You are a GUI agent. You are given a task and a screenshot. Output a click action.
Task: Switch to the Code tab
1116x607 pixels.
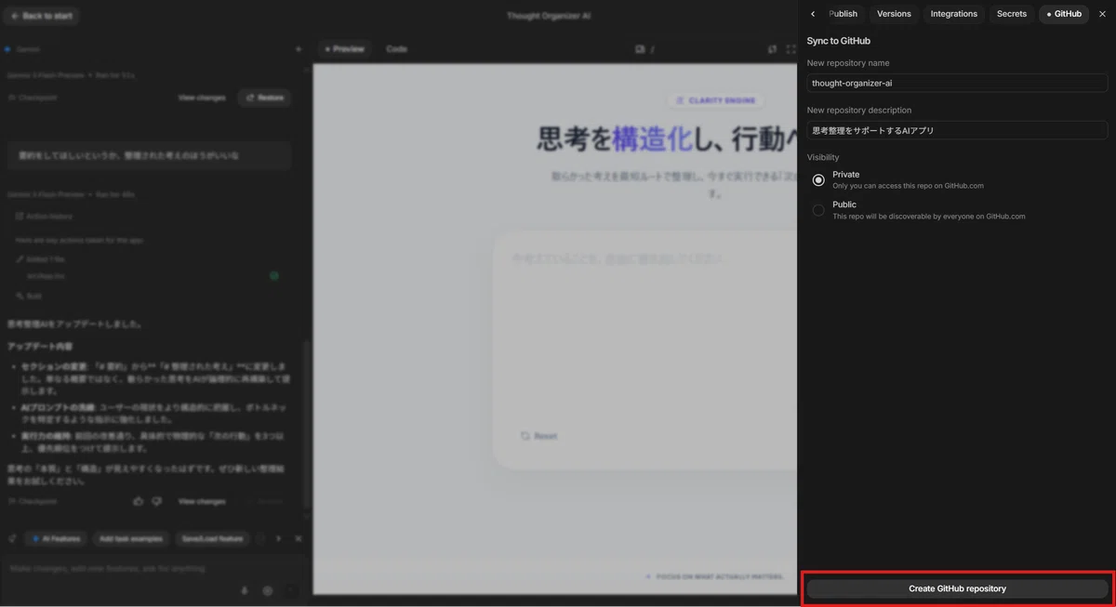coord(396,48)
